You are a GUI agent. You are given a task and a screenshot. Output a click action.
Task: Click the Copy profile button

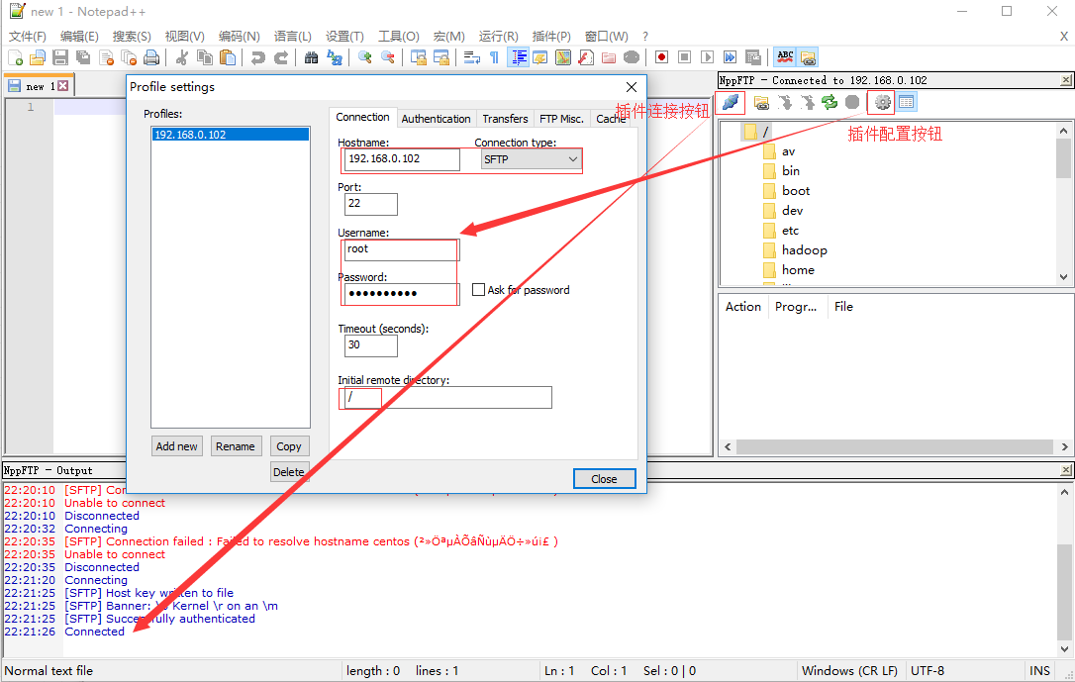(289, 446)
